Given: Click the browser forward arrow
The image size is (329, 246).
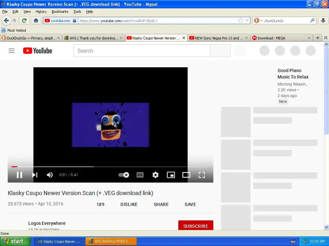Looking at the screenshot, I should (x=14, y=20).
